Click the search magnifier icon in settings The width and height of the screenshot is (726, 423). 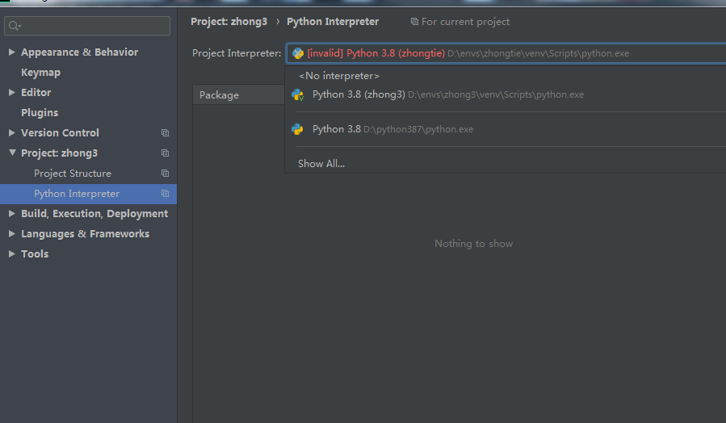pos(15,27)
